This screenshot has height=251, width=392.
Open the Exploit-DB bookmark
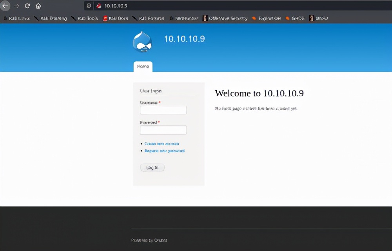266,18
